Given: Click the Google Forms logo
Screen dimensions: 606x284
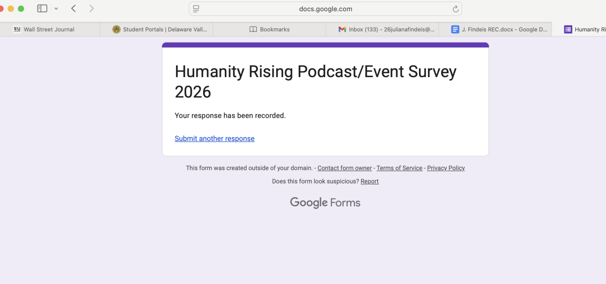Looking at the screenshot, I should pos(325,203).
